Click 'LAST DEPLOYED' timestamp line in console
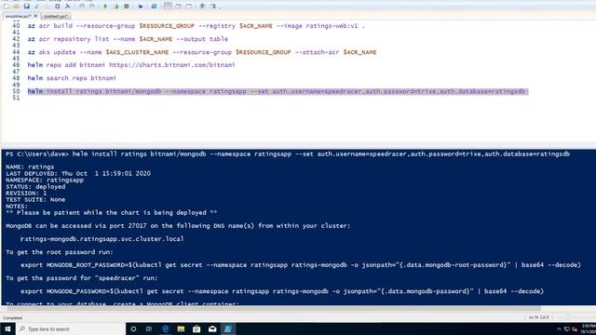This screenshot has height=335, width=596. point(78,174)
